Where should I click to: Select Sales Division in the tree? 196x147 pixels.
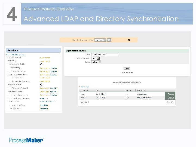click(14, 102)
